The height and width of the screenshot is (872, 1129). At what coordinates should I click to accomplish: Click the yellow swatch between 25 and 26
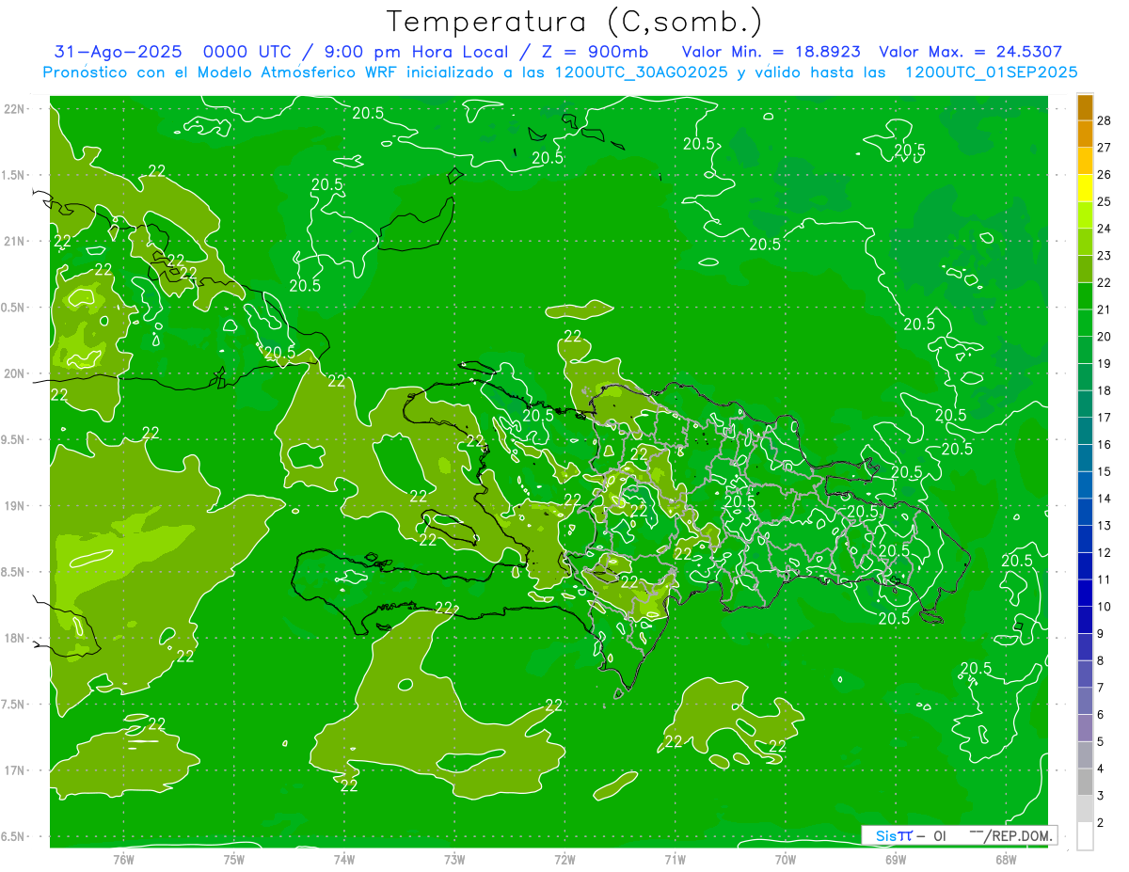1085,188
